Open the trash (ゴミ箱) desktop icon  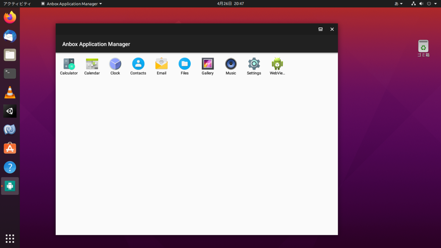click(423, 48)
